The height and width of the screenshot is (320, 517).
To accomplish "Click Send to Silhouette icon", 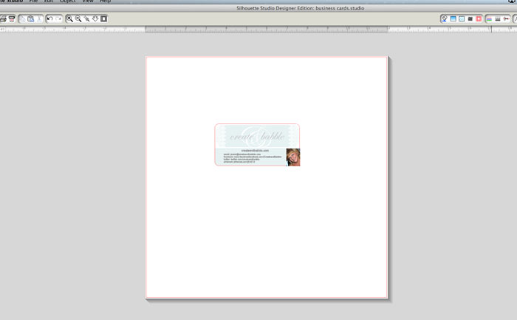I will click(12, 18).
